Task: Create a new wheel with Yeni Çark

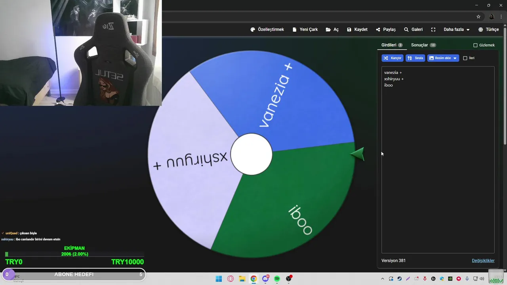Action: (305, 30)
